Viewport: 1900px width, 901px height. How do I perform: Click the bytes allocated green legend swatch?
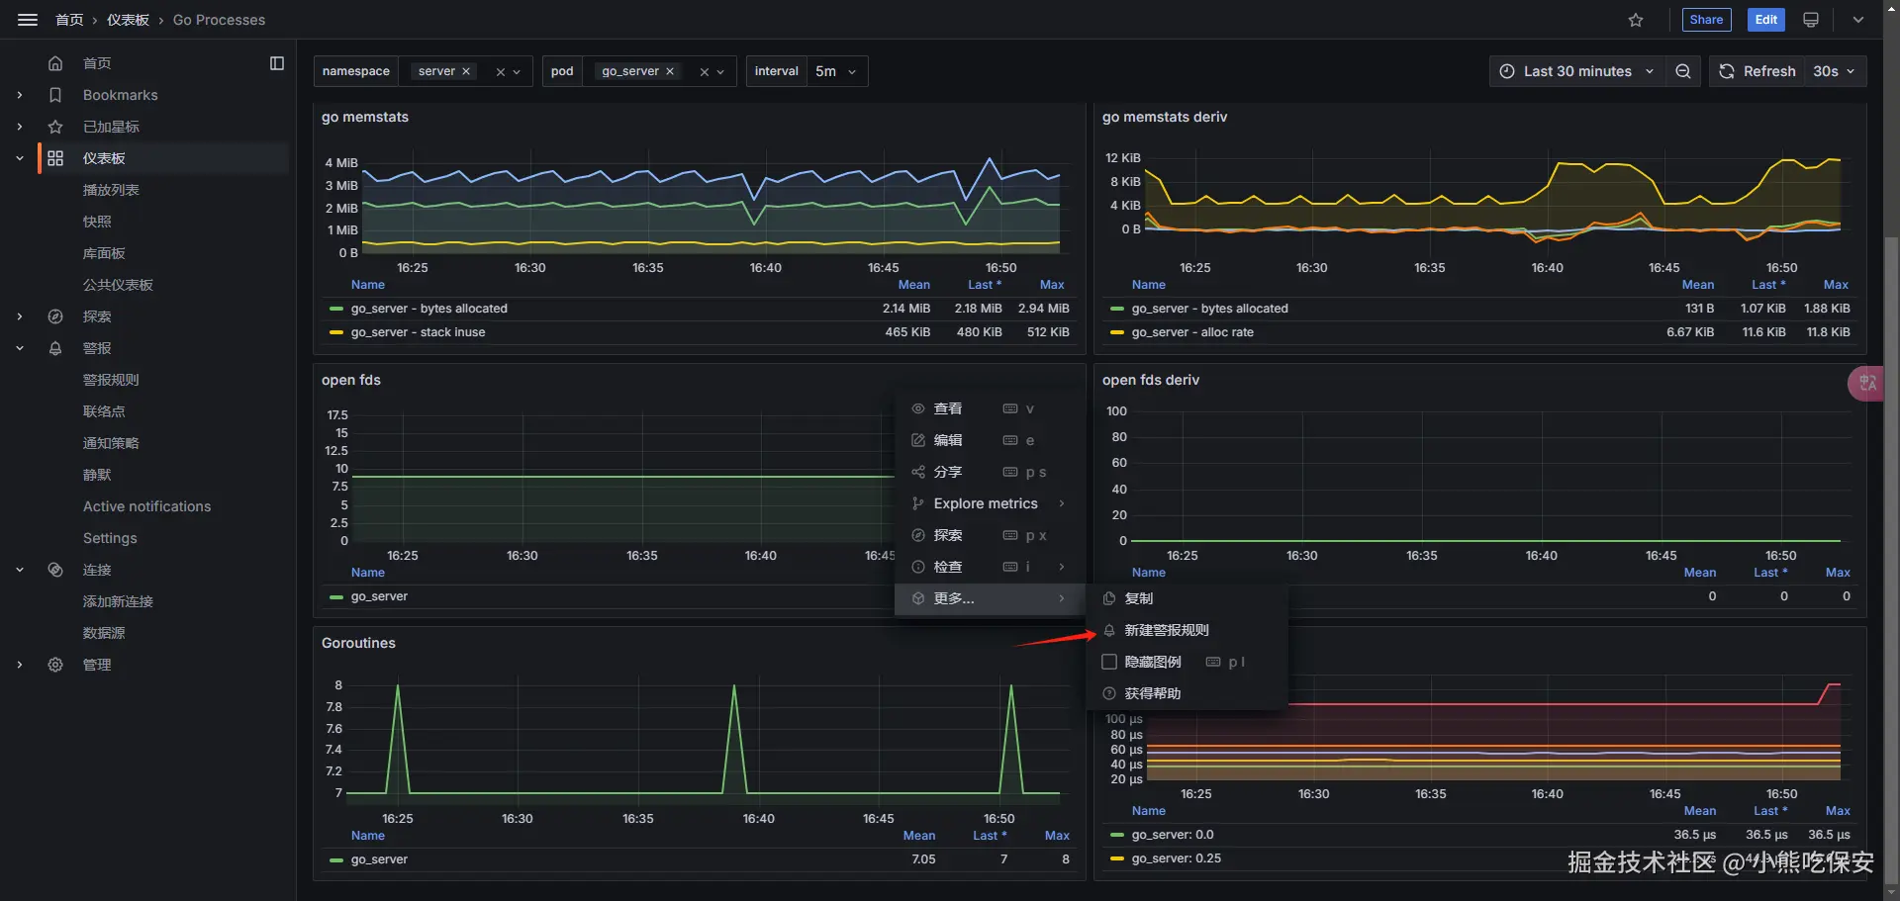point(336,309)
